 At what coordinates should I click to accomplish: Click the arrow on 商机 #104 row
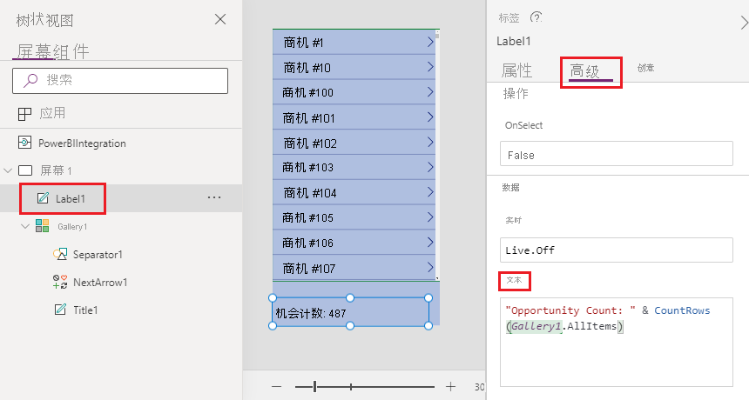click(430, 192)
